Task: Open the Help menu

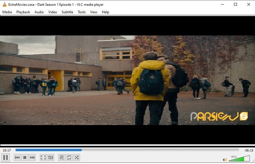Action: coord(105,12)
